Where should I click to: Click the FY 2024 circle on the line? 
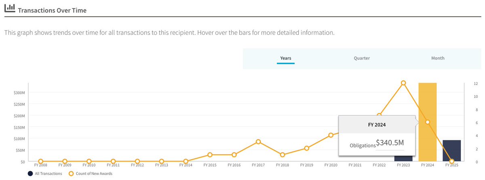coord(428,122)
